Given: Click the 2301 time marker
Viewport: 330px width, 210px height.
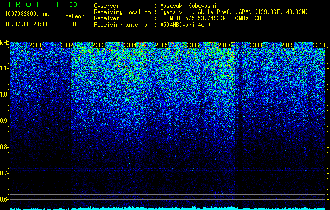Looking at the screenshot, I should coord(36,45).
